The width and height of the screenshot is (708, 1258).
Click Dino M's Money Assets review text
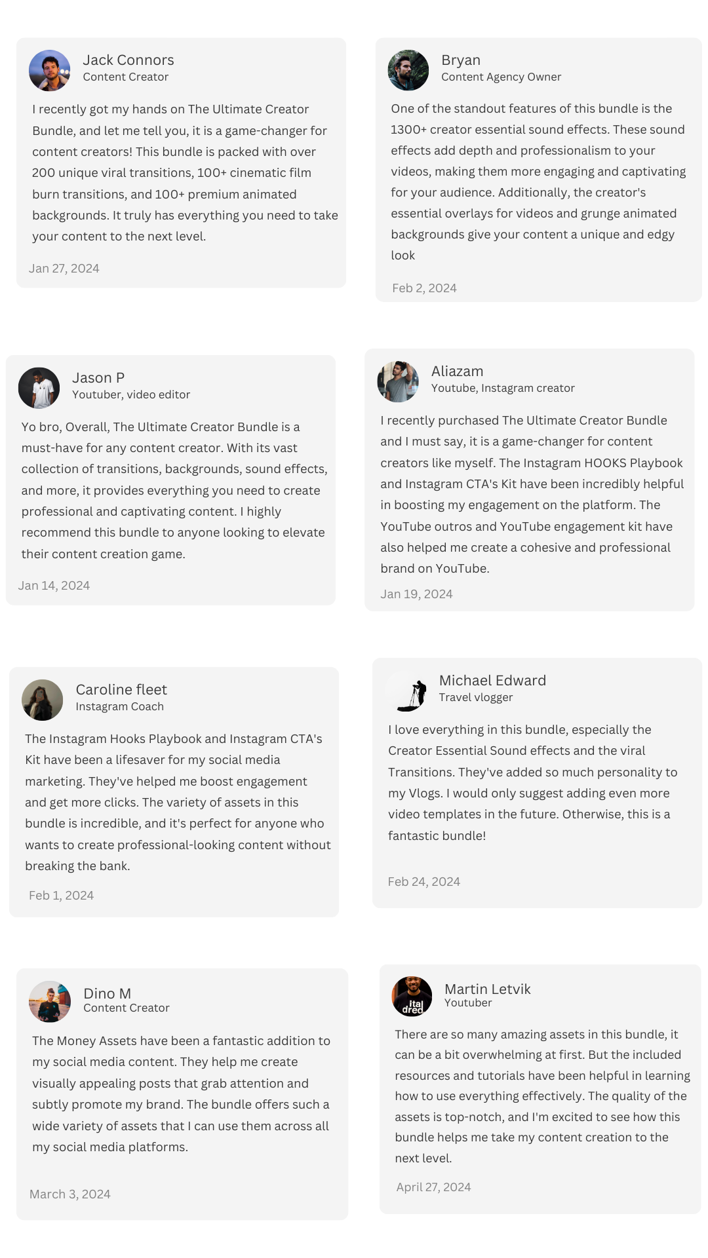click(181, 1094)
